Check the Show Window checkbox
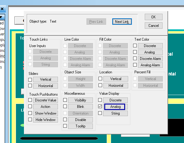Viewport: 184px width, 143px height. point(30,113)
